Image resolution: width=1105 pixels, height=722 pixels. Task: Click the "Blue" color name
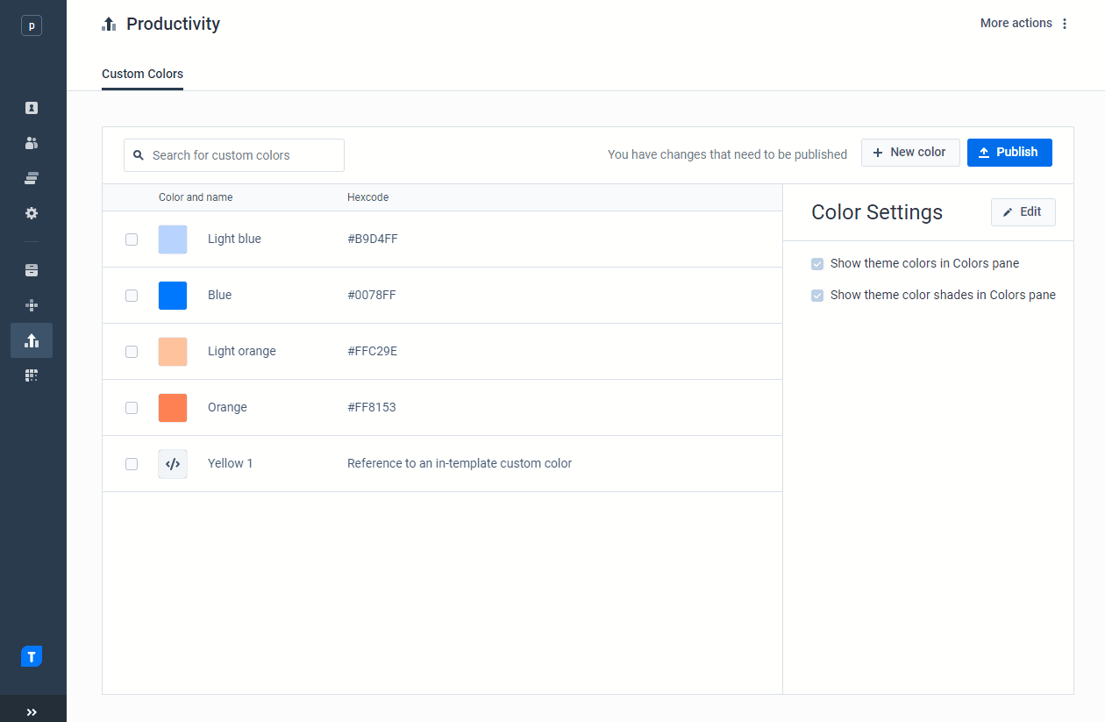(219, 296)
